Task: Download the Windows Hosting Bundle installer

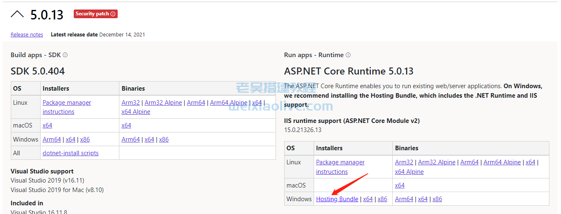Action: point(337,199)
